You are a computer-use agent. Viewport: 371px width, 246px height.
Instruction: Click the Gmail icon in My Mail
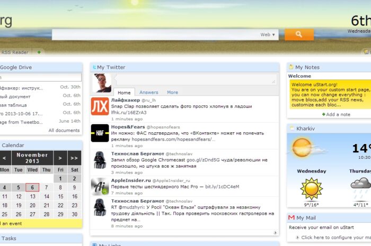click(291, 218)
